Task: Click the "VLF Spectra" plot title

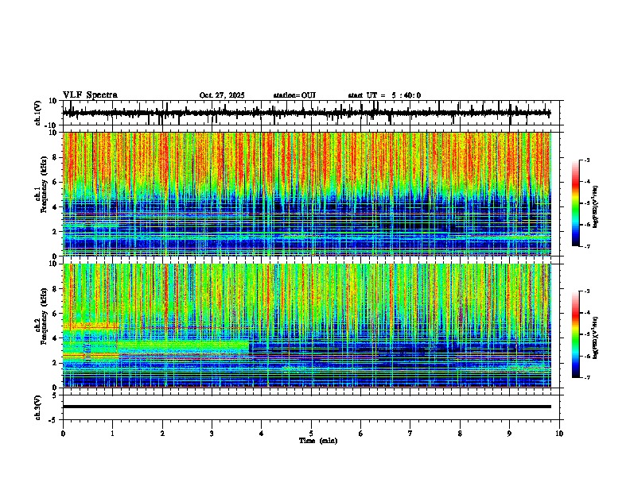Action: pyautogui.click(x=90, y=95)
